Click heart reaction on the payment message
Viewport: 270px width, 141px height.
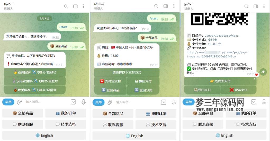pos(256,75)
